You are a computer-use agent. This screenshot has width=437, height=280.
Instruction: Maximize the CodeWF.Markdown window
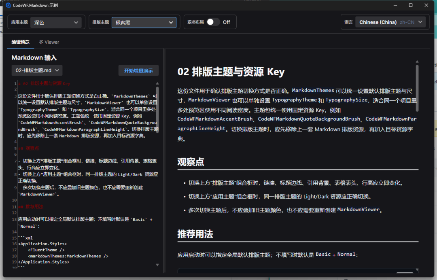pos(411,5)
